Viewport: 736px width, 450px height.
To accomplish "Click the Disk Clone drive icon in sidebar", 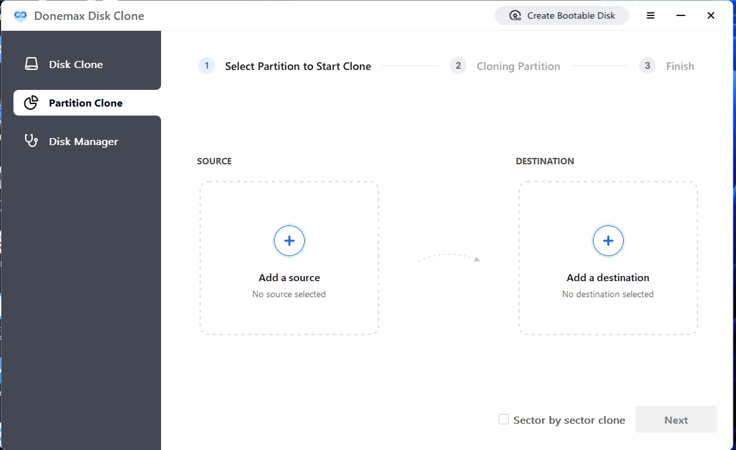I will [31, 64].
